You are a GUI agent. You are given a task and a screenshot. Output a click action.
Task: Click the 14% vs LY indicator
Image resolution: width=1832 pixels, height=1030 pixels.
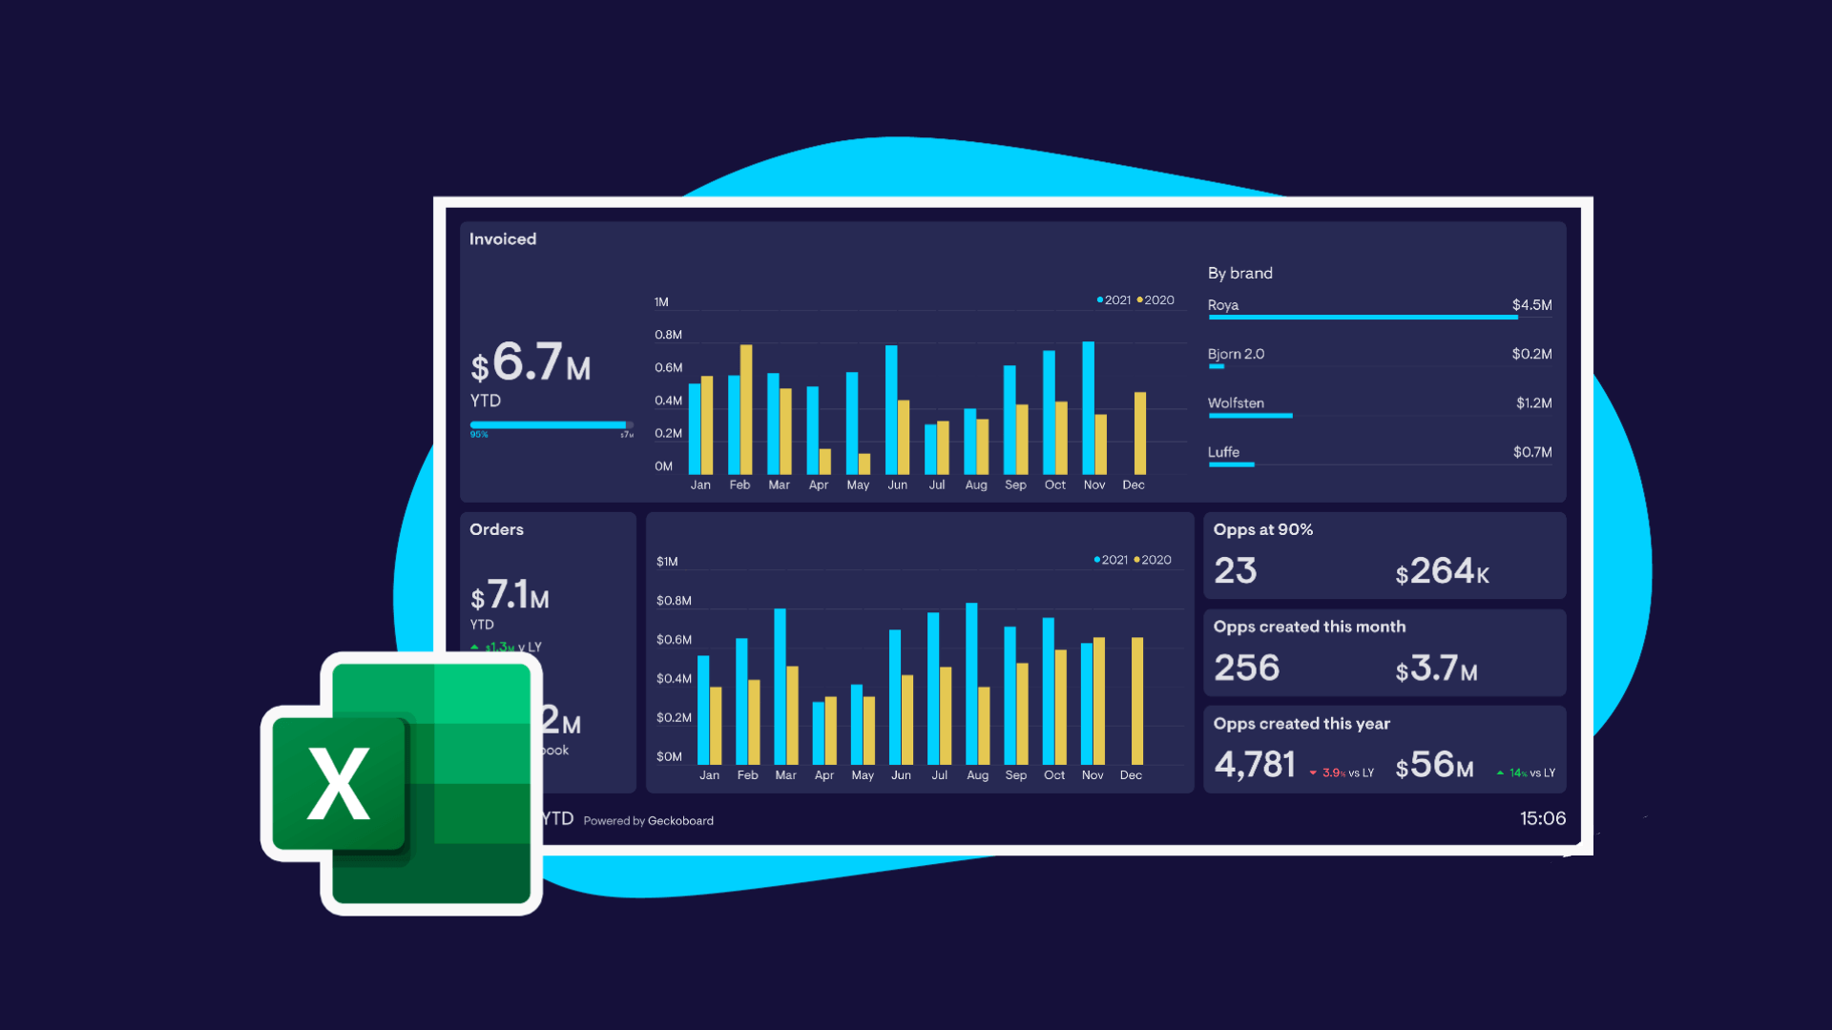click(x=1526, y=773)
